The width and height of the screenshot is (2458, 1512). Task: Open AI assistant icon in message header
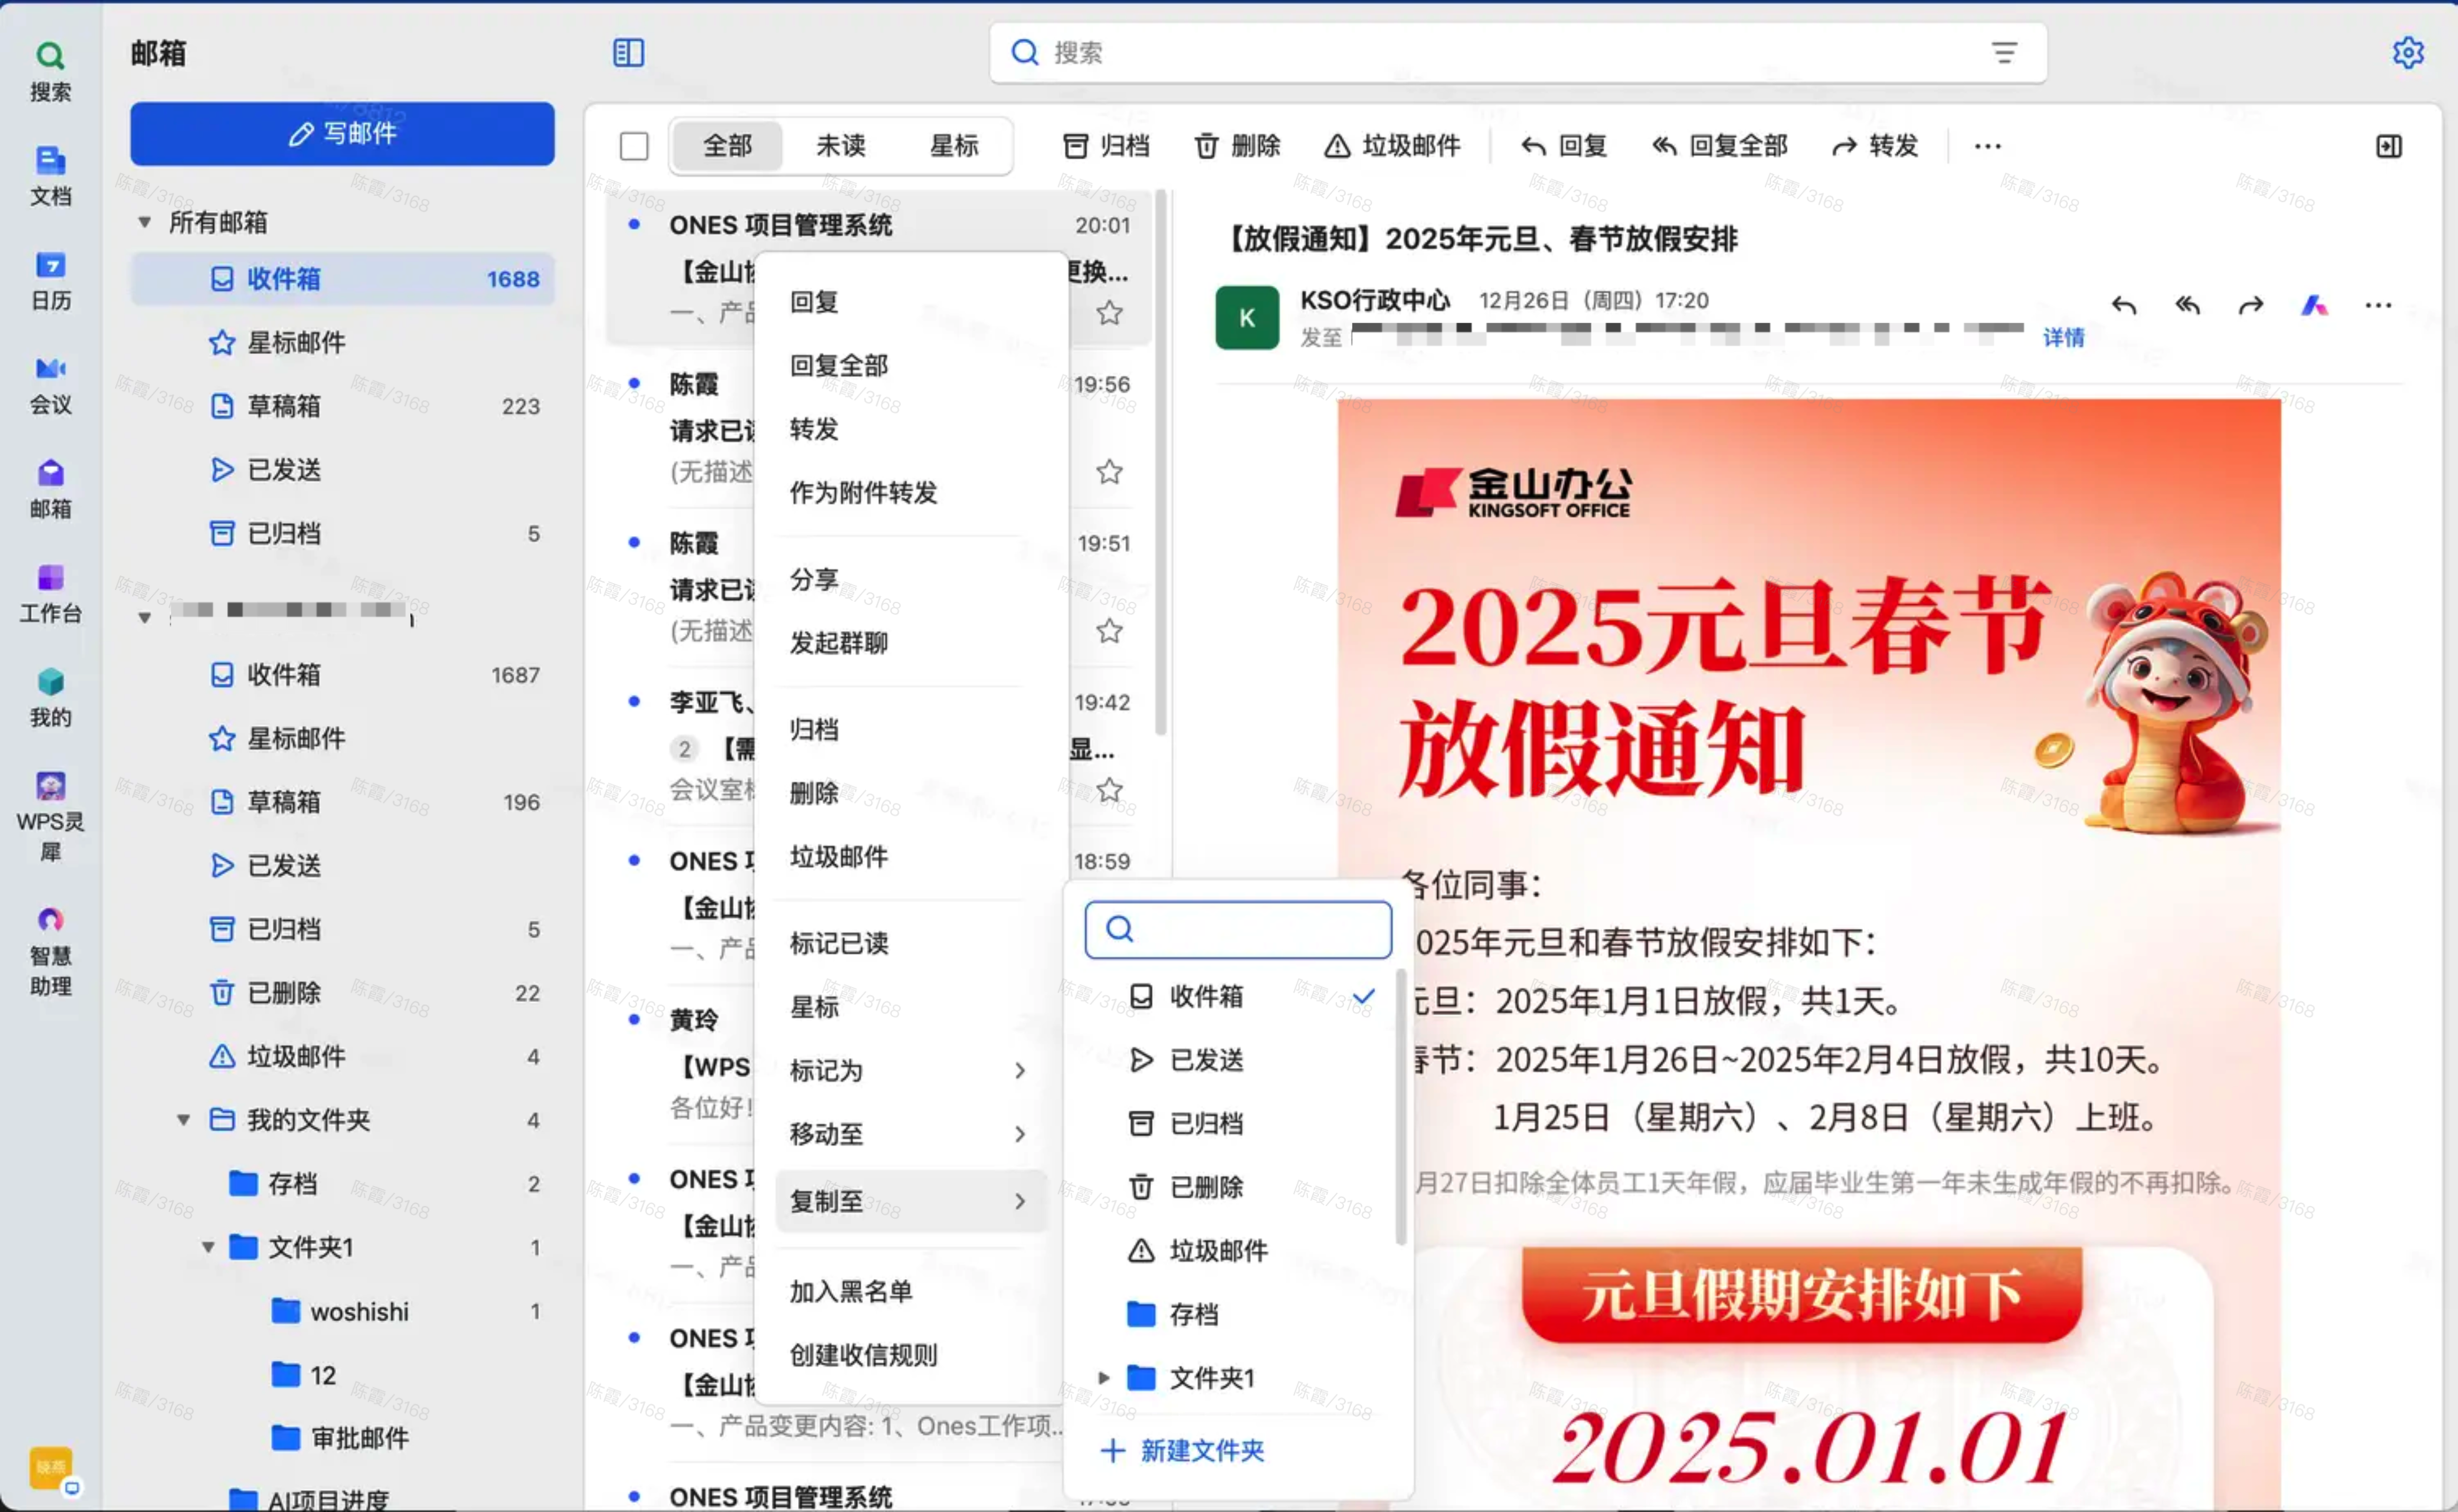click(x=2314, y=305)
